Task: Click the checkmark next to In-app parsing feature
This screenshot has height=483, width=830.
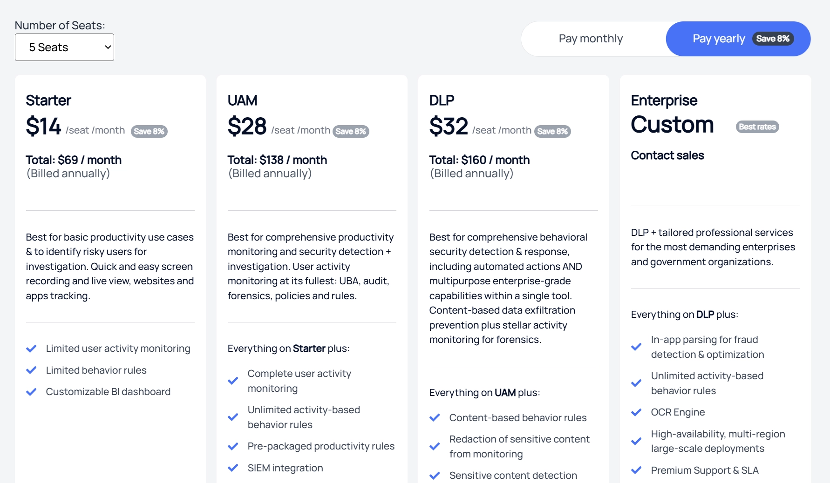Action: tap(637, 347)
